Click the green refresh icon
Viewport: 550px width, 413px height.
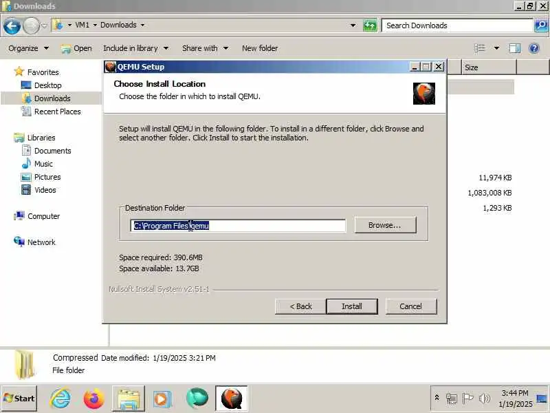tap(370, 25)
